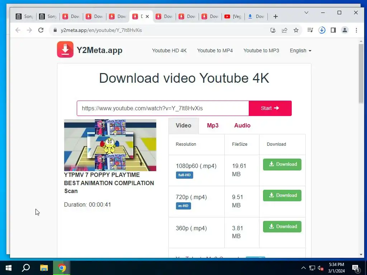Click the m-HD badge
Screen dimensions: 367x275
click(183, 206)
